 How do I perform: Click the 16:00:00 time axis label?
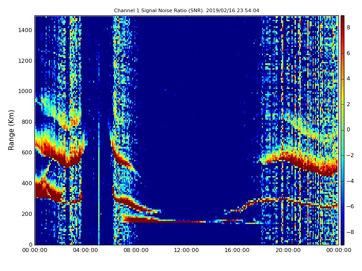(x=237, y=250)
